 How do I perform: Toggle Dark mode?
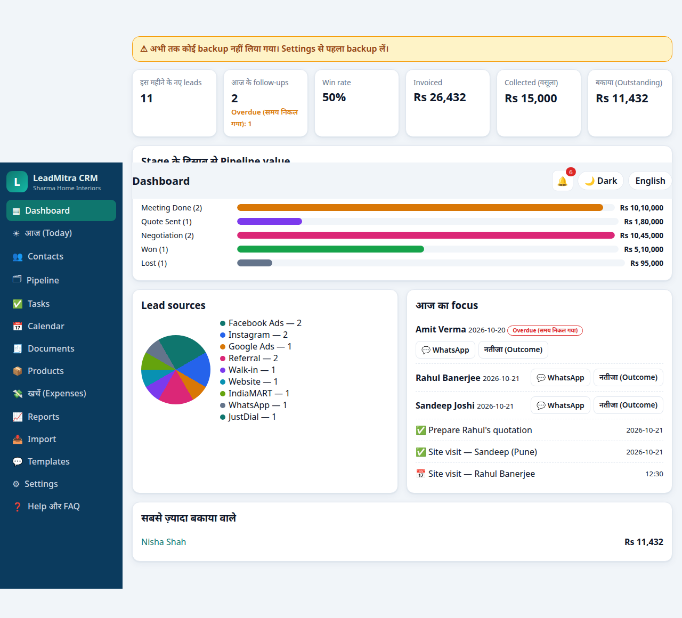(601, 181)
